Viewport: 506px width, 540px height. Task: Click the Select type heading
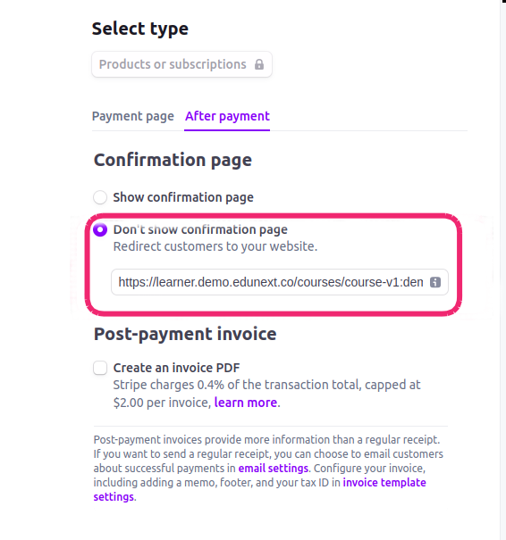click(140, 29)
